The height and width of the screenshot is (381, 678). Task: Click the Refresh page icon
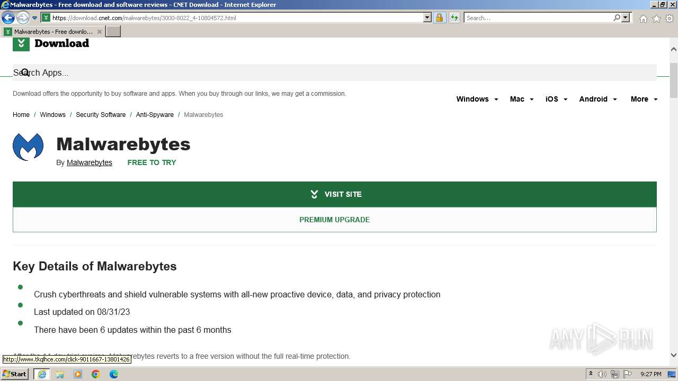454,18
